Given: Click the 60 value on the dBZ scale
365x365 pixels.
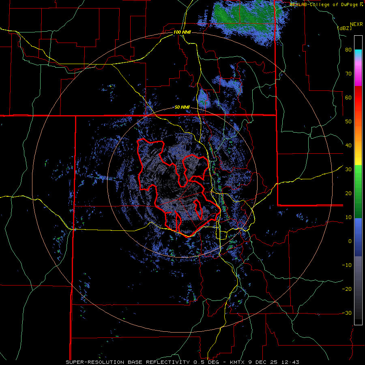Looking at the screenshot, I should point(348,97).
